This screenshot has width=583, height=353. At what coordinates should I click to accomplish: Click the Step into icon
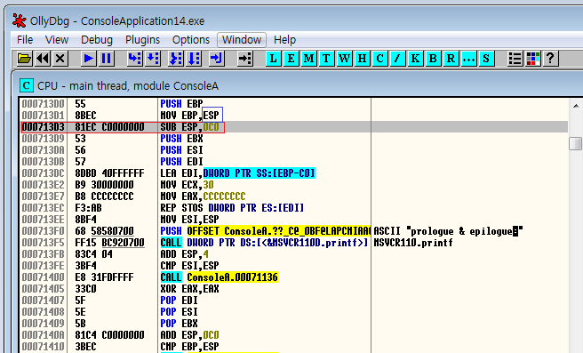click(x=134, y=59)
